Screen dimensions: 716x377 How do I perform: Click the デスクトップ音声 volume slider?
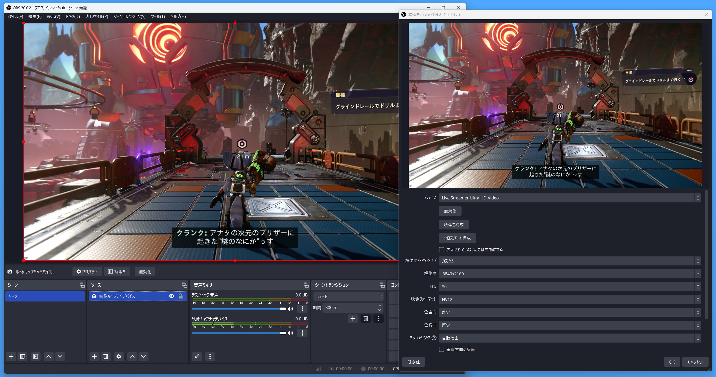point(238,309)
